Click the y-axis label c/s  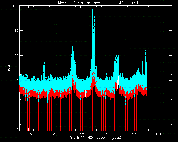click(x=9, y=68)
